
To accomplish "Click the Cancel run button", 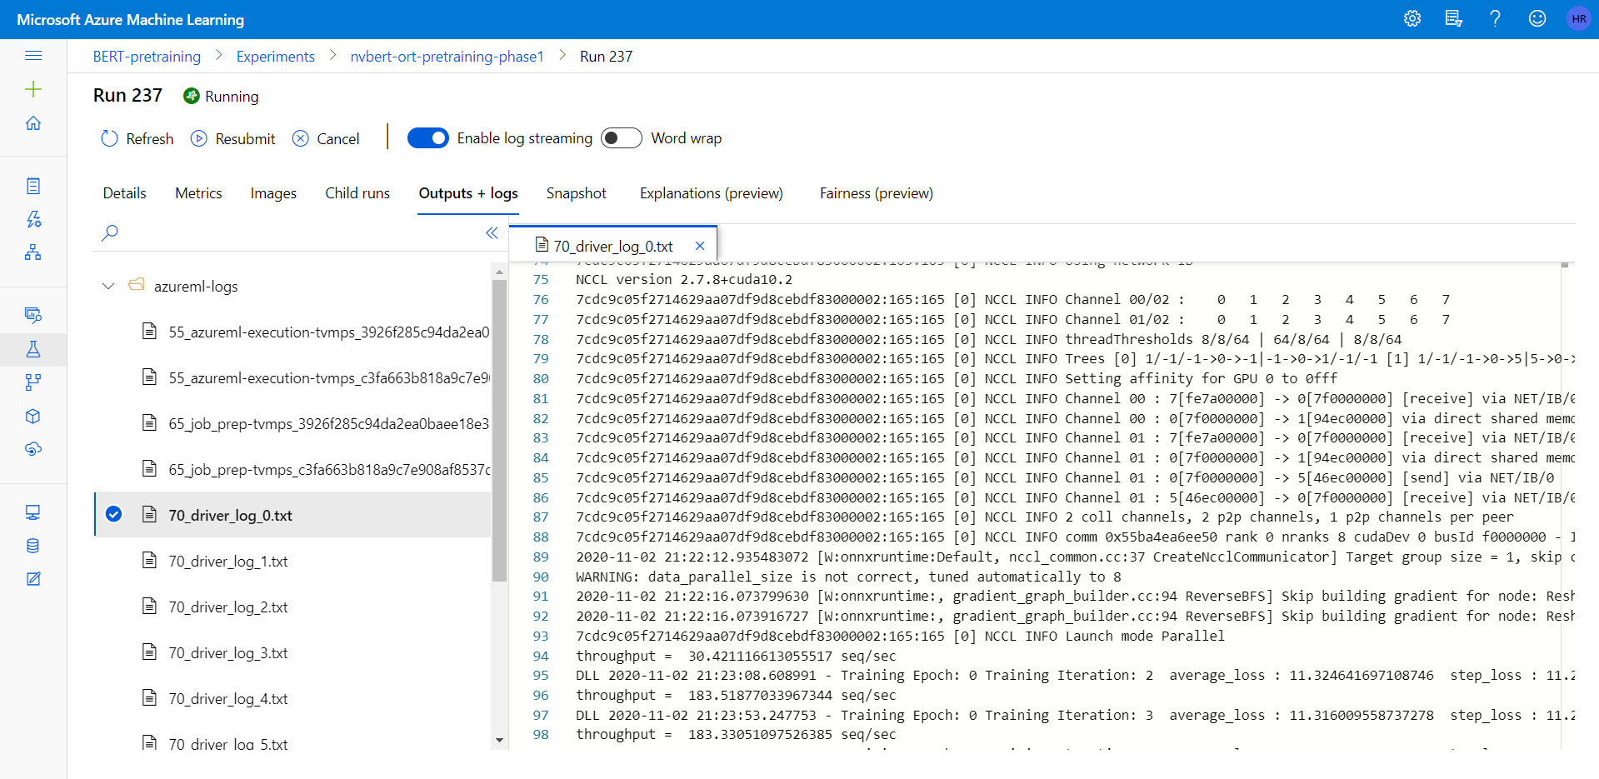I will (326, 139).
